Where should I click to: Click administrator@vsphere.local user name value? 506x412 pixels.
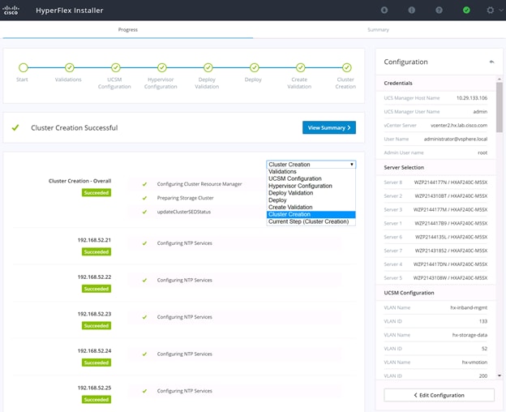pyautogui.click(x=456, y=139)
